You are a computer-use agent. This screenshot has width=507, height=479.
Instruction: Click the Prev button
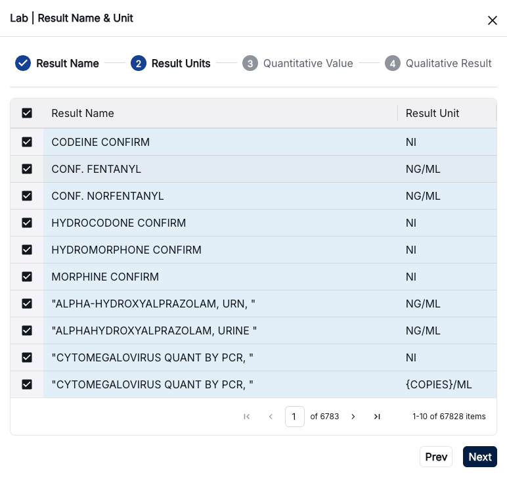pos(436,457)
